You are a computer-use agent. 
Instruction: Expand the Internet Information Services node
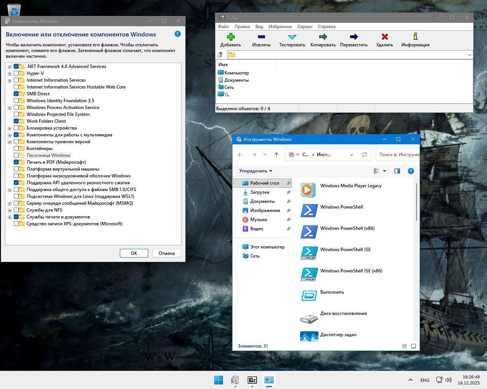click(10, 80)
